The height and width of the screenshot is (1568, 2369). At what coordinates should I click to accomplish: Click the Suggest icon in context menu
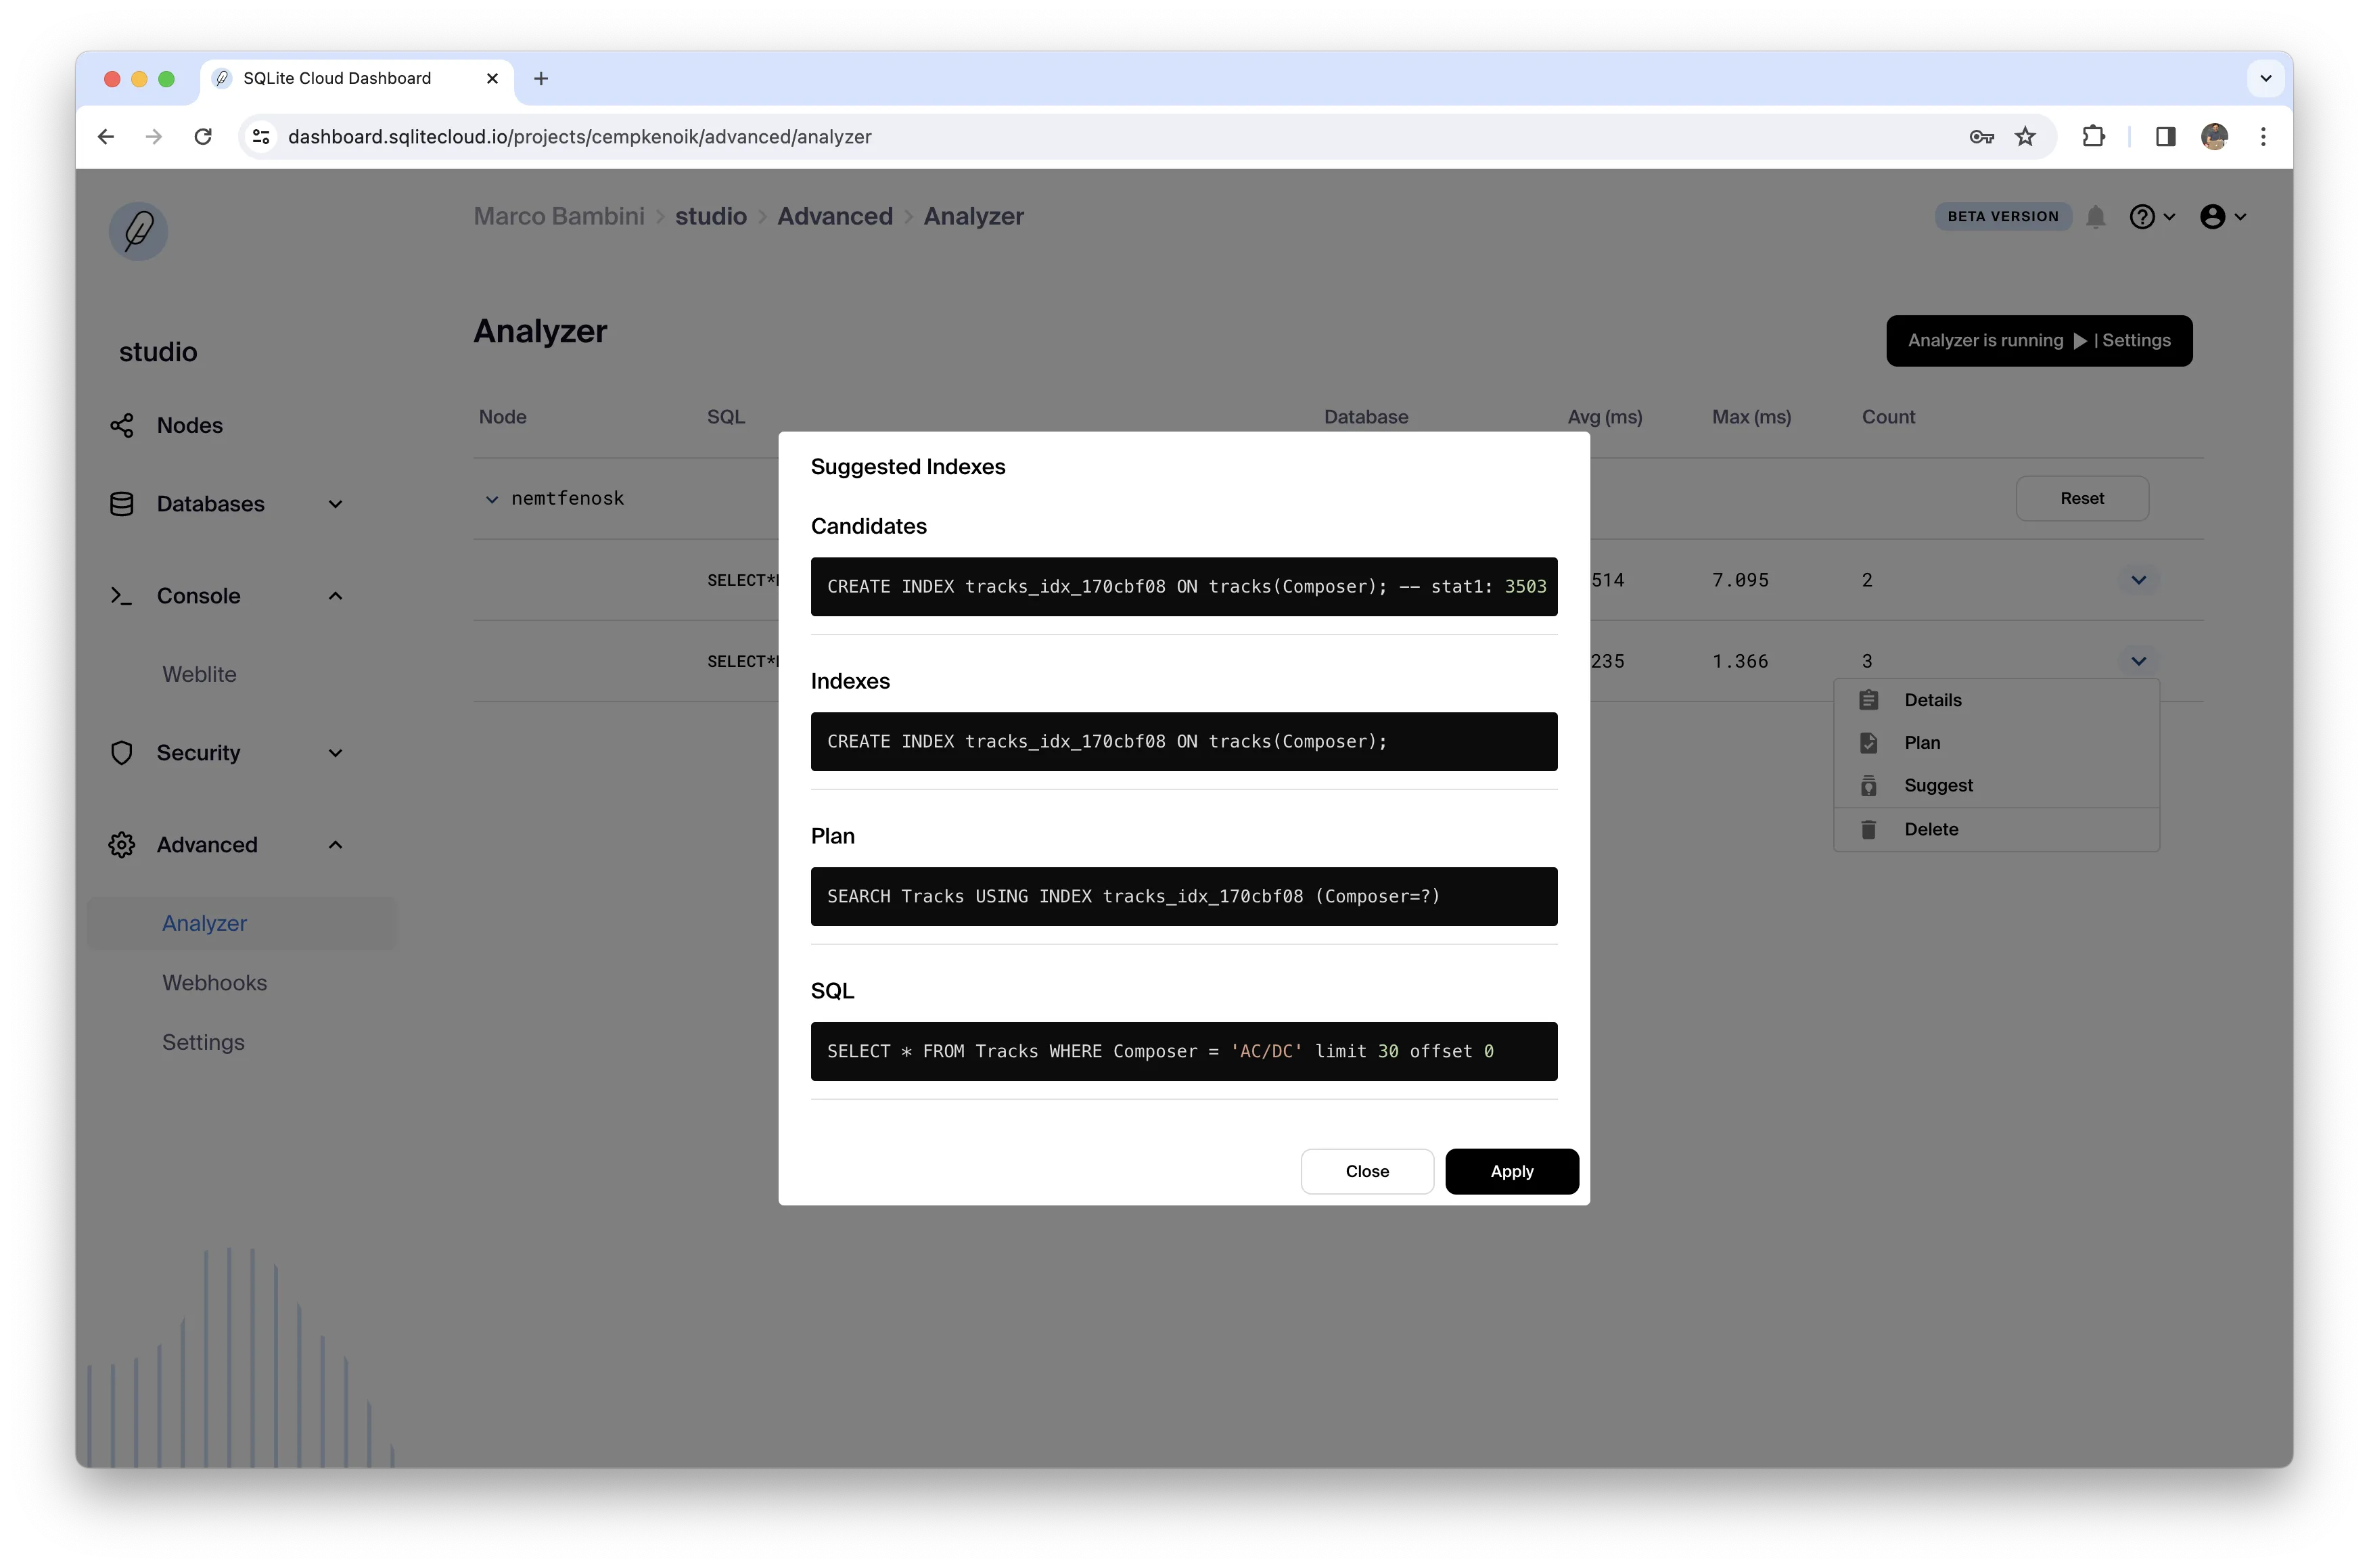pyautogui.click(x=1868, y=785)
